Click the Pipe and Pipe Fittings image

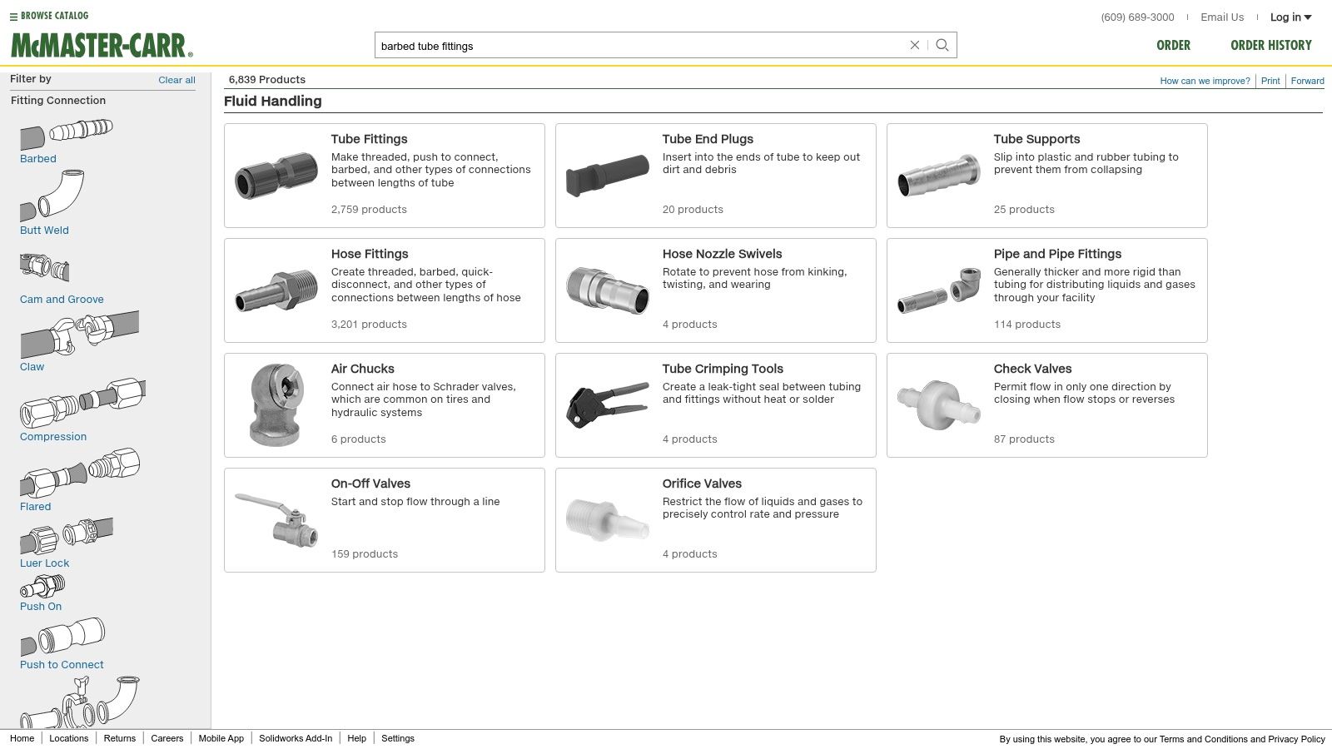939,290
